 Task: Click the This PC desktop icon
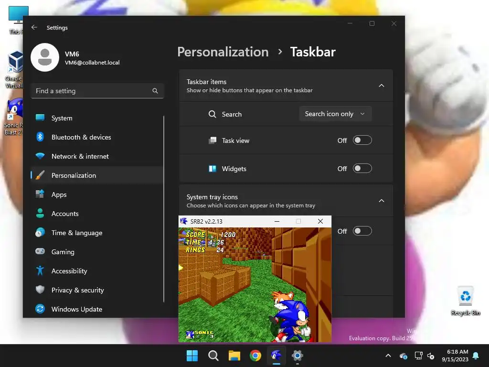point(16,19)
